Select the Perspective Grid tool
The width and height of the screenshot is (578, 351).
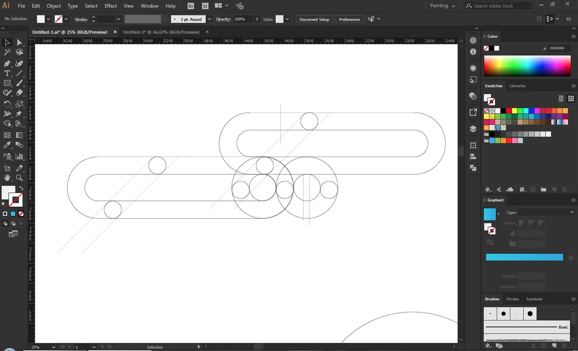(19, 124)
